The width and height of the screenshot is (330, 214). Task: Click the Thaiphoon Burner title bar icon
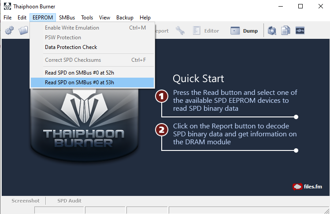tap(7, 6)
